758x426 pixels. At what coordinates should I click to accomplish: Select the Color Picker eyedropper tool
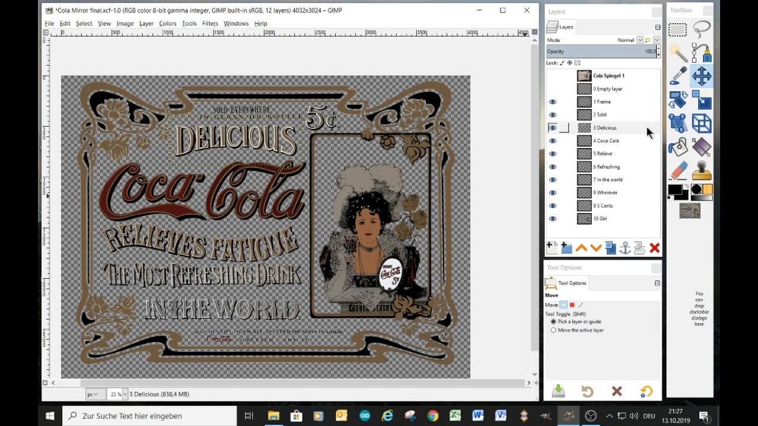click(x=677, y=76)
